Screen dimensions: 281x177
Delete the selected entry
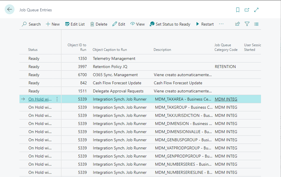(99, 24)
